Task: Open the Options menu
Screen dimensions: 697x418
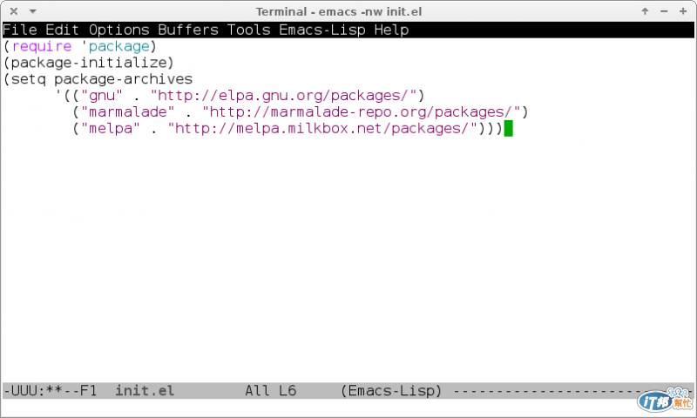Action: [x=119, y=30]
